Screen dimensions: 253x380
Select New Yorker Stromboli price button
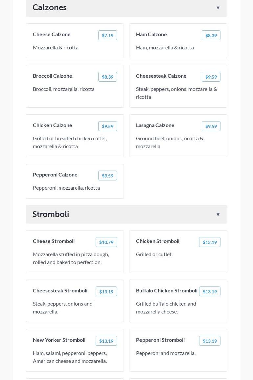[106, 341]
